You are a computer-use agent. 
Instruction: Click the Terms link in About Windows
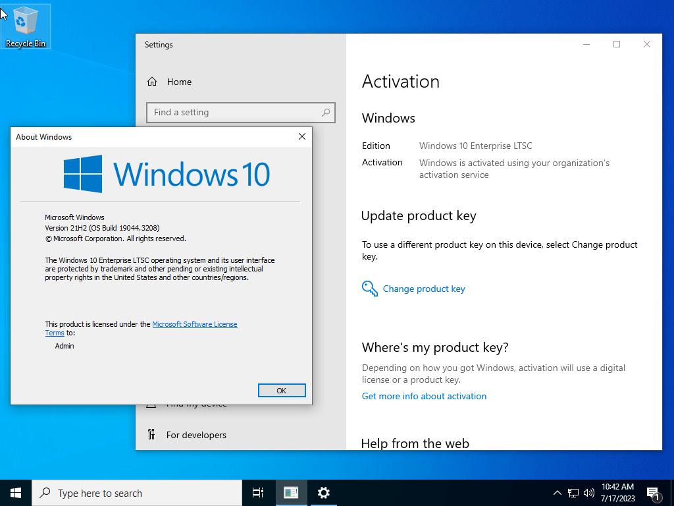coord(55,333)
